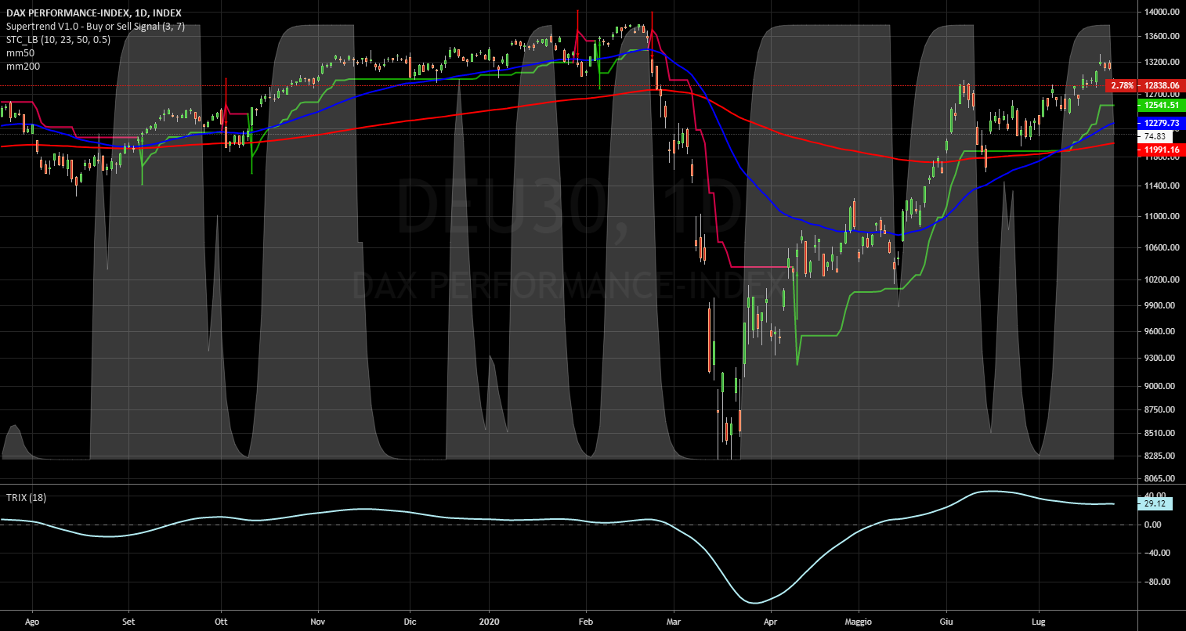Click the DAX PERFORMANCE-INDEX, 1D, INDEX title
Viewport: 1186px width, 631px height.
click(x=94, y=13)
